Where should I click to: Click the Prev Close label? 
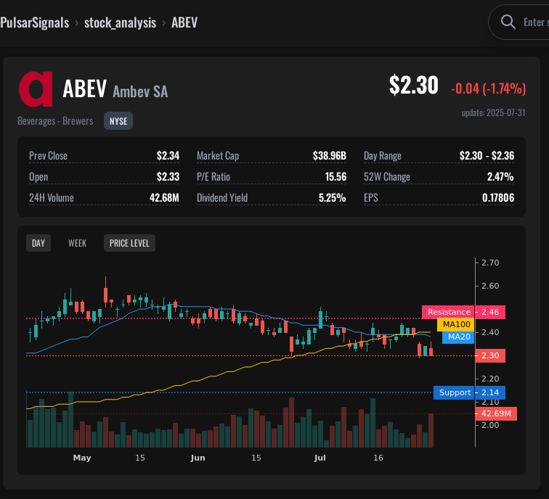coord(49,156)
